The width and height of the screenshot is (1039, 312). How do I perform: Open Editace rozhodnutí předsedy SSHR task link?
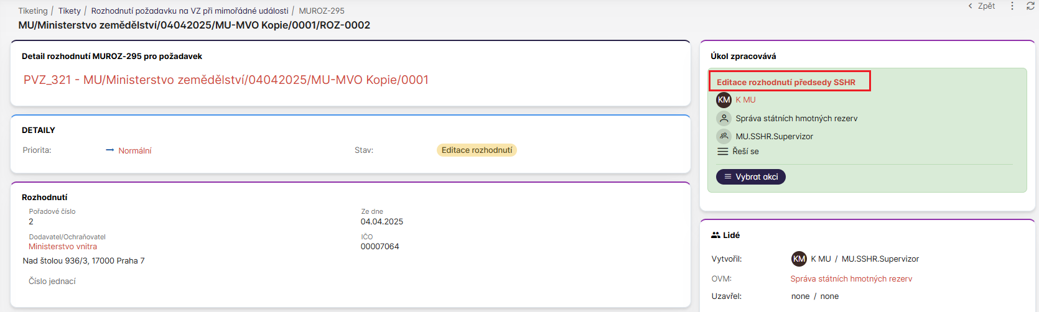tap(786, 82)
